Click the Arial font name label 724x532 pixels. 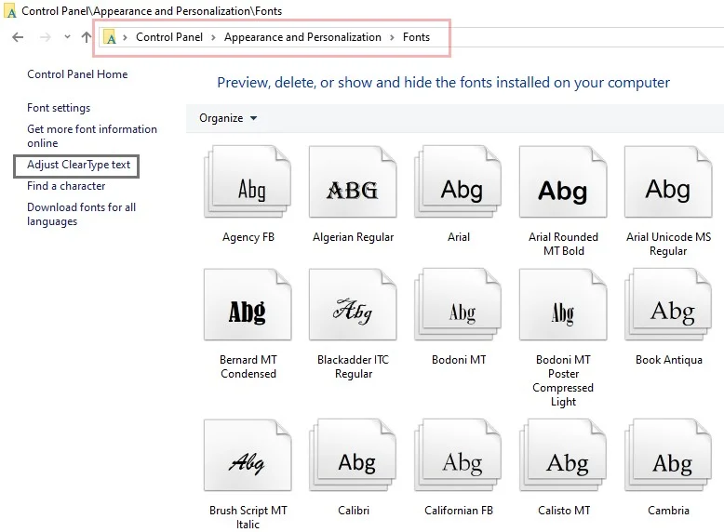point(458,237)
